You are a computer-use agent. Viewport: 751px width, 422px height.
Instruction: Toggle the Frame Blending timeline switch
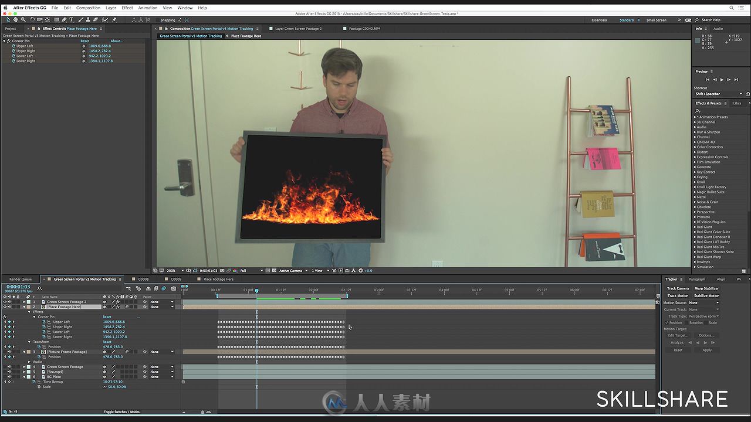coord(156,288)
